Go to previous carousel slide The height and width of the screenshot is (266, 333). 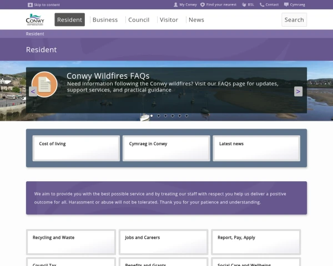click(33, 91)
